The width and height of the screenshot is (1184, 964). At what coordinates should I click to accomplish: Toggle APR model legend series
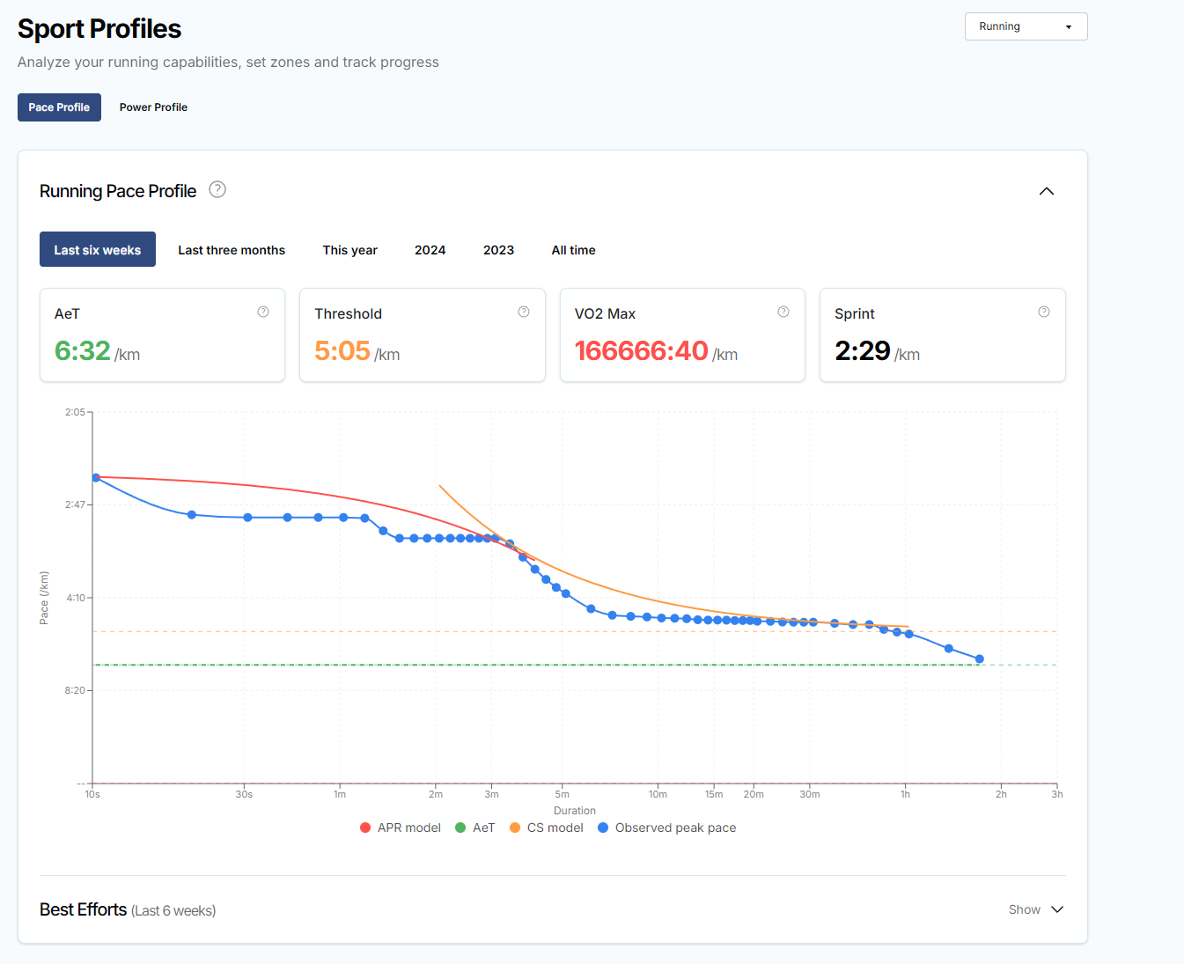click(x=401, y=828)
